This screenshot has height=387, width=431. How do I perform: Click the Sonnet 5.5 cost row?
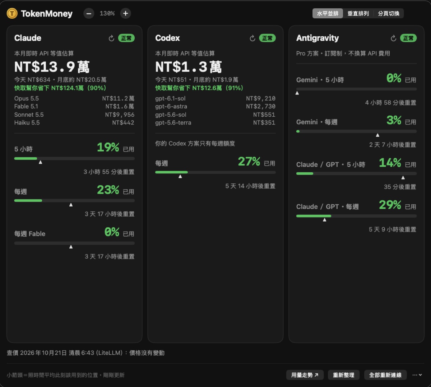(x=74, y=115)
